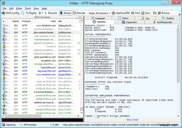Select the wd-edge.sharethis session row
The width and height of the screenshot is (182, 128).
41,64
